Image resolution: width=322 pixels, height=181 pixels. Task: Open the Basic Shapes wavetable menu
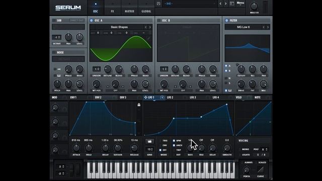pos(119,27)
